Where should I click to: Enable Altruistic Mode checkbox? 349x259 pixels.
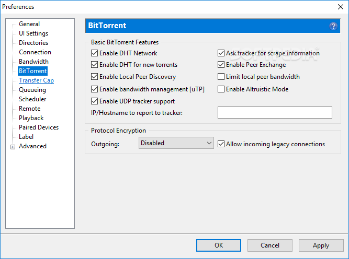[x=221, y=89]
